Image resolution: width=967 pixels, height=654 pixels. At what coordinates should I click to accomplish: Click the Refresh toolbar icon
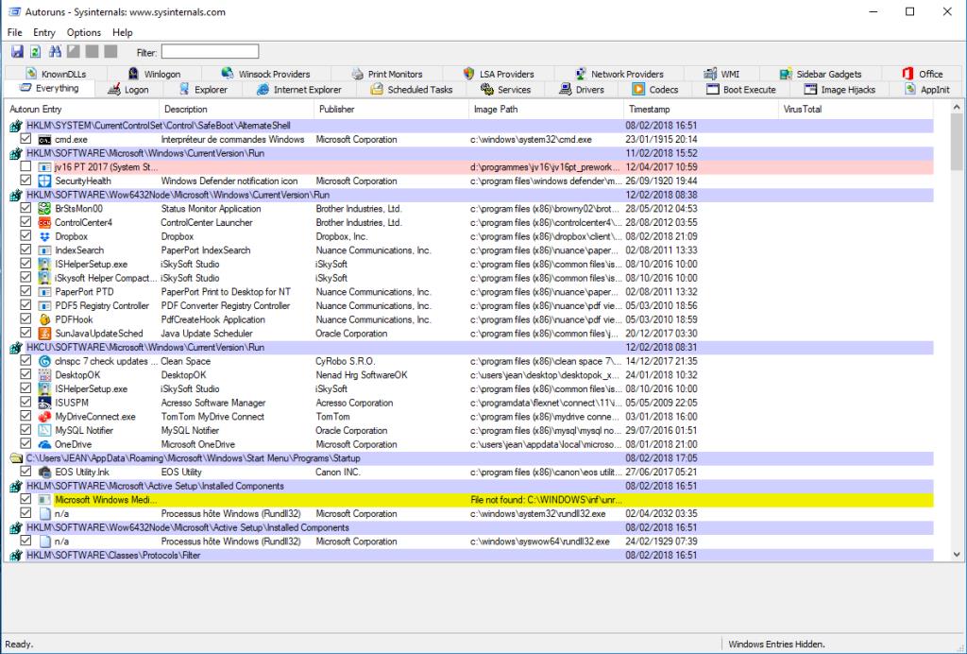tap(35, 51)
